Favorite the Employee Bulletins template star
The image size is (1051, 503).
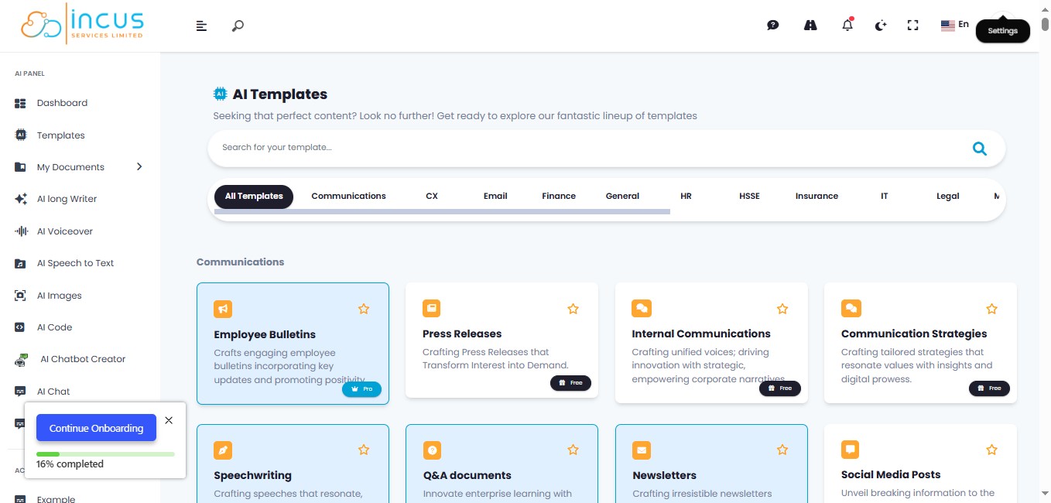pyautogui.click(x=364, y=309)
